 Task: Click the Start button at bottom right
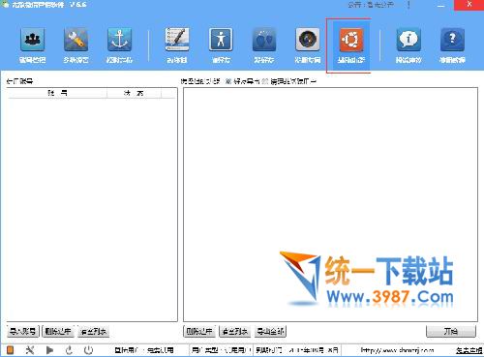tap(451, 331)
